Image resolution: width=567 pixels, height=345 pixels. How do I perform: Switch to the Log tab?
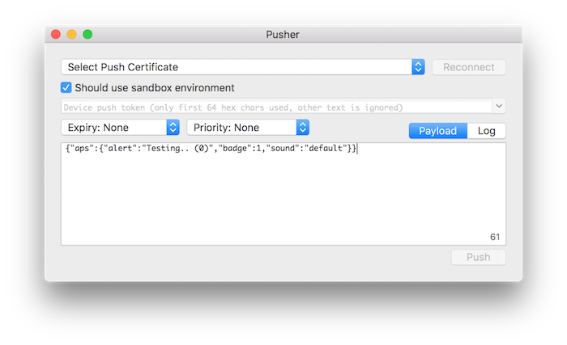(x=487, y=131)
